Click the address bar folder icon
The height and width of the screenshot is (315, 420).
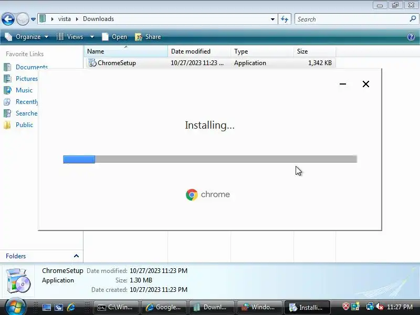[x=43, y=19]
